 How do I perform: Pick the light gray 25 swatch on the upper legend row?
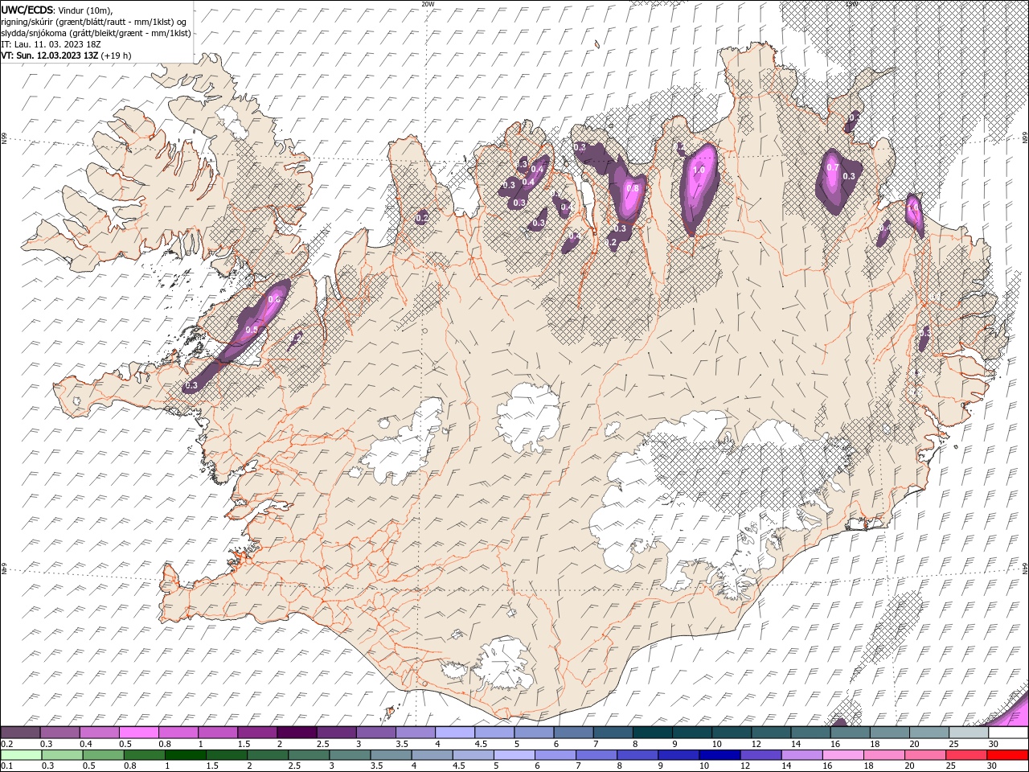click(x=967, y=733)
